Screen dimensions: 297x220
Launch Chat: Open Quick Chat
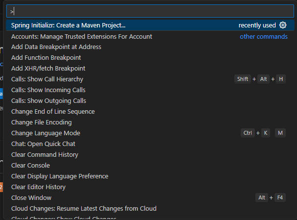click(150, 144)
